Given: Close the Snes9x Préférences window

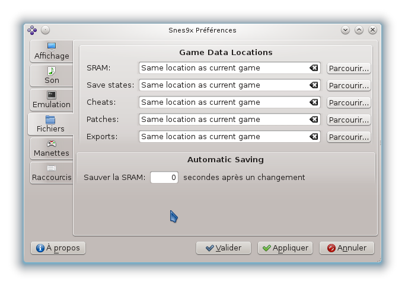Looking at the screenshot, I should tap(372, 30).
